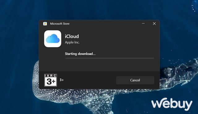Click the Microsoft Store window title

click(x=60, y=24)
